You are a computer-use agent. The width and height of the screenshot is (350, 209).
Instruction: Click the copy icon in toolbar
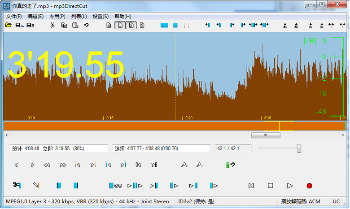[64, 25]
